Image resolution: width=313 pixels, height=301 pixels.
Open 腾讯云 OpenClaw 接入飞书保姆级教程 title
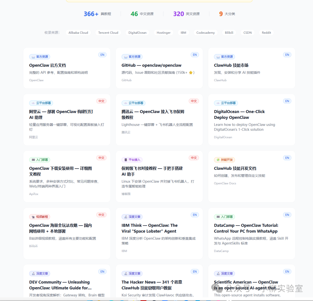(x=153, y=115)
